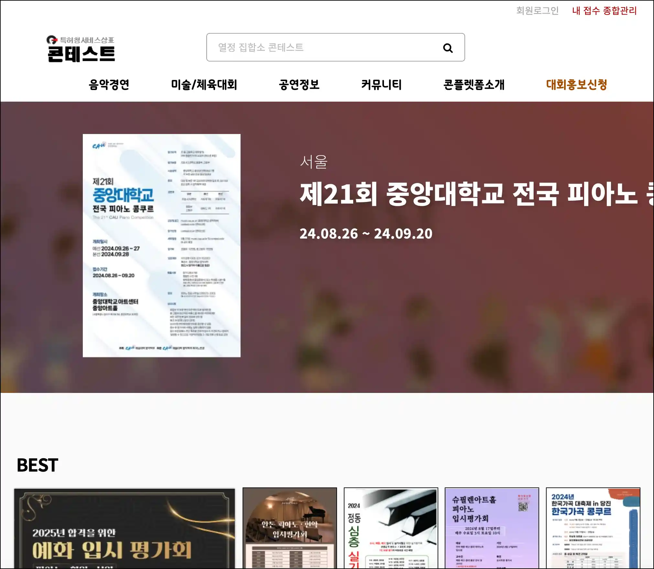Open the 공연정보 menu
The width and height of the screenshot is (654, 569).
(299, 85)
